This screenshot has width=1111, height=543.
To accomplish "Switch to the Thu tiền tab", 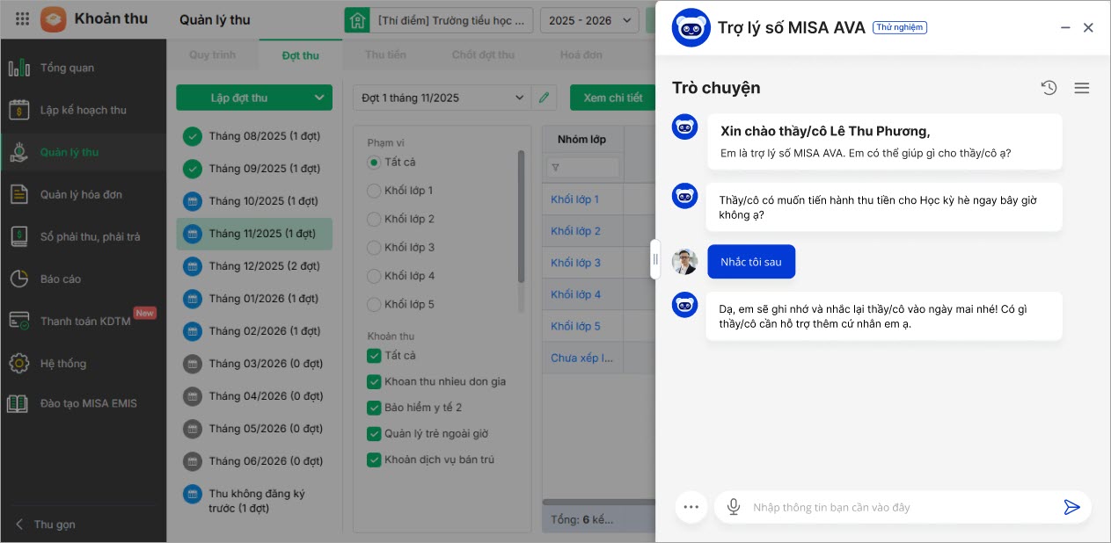I will pos(385,55).
